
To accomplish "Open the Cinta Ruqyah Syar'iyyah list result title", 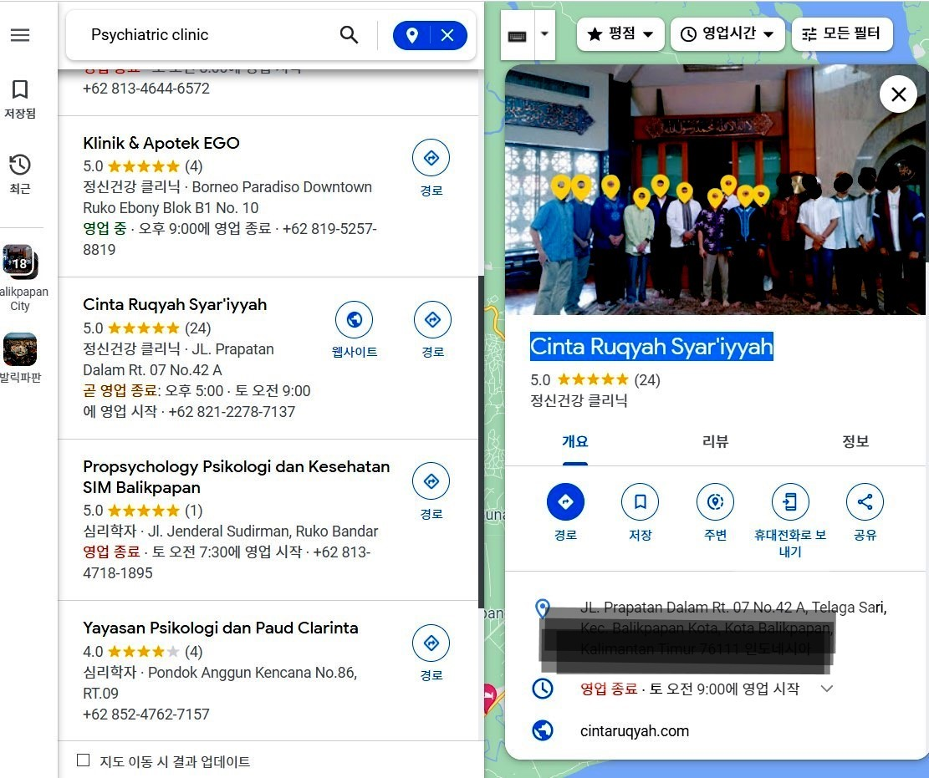I will tap(175, 304).
